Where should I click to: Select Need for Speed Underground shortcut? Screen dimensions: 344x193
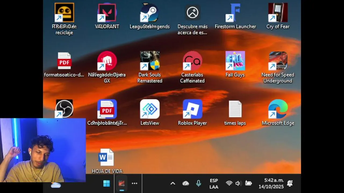[278, 61]
